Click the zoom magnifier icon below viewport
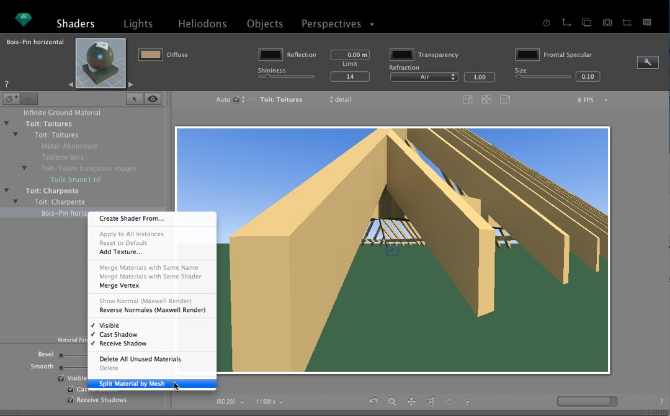Image resolution: width=670 pixels, height=416 pixels. pyautogui.click(x=392, y=402)
